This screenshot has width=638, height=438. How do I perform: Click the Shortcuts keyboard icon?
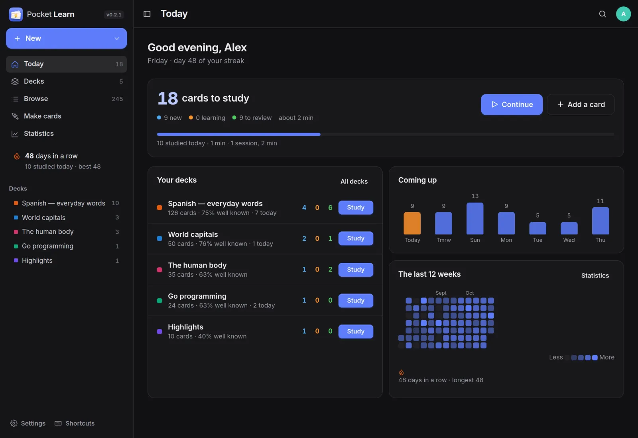click(58, 423)
